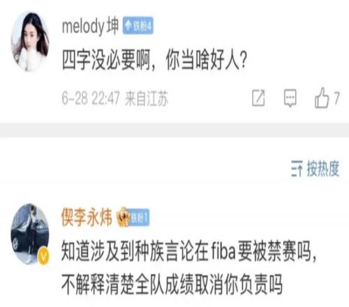
Task: Click the gray divider between comments
Action: [174, 130]
